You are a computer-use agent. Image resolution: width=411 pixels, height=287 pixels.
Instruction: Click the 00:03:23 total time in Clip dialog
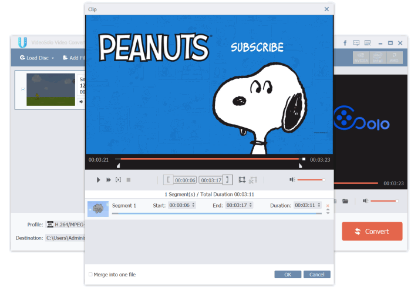pos(320,159)
